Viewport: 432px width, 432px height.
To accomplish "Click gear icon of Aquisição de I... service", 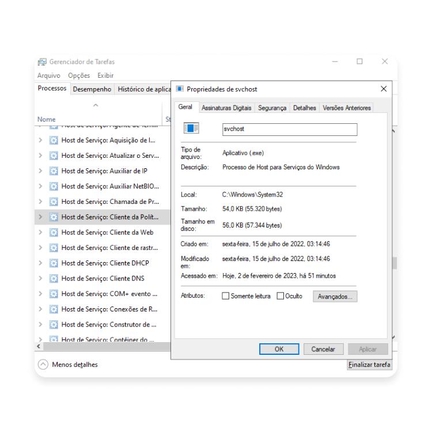I will tap(54, 141).
